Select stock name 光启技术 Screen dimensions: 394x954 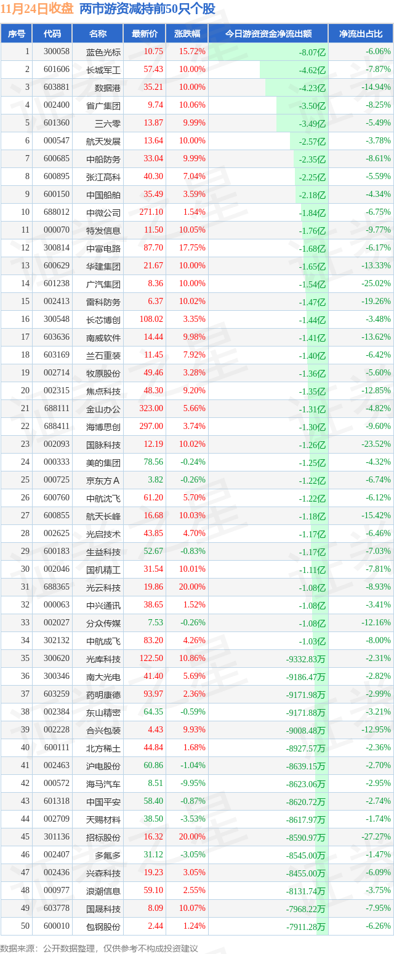click(103, 534)
